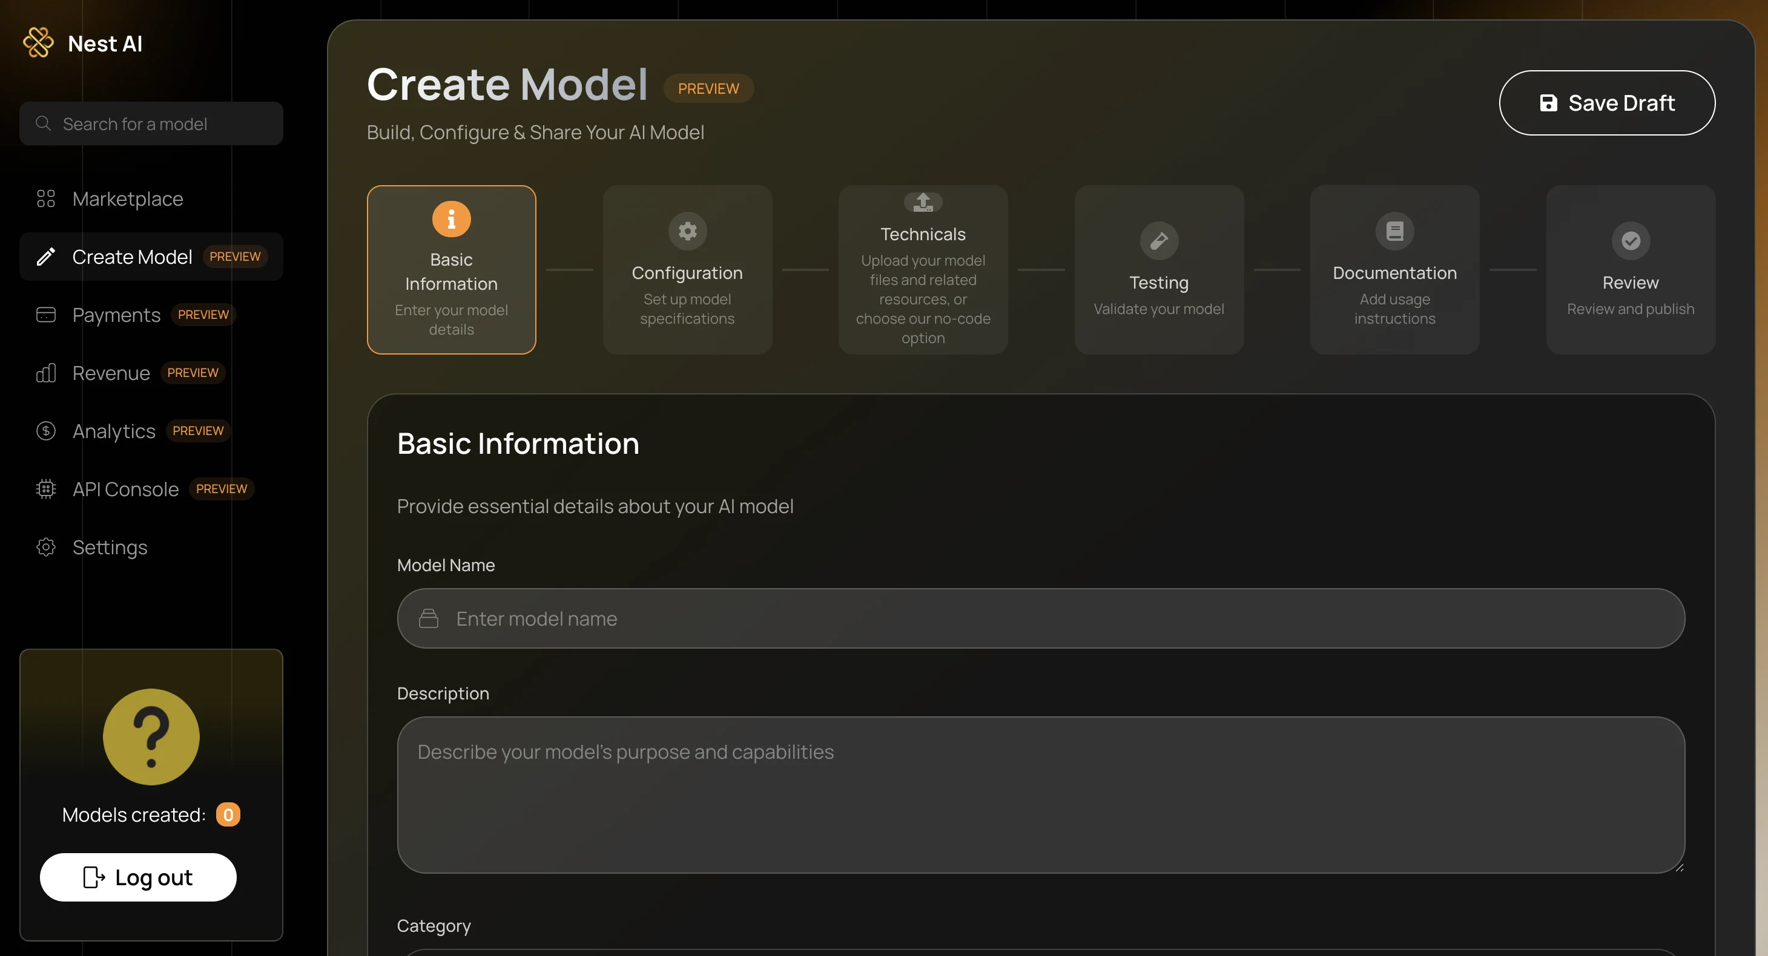Go to Payments in the sidebar
Viewport: 1768px width, 956px height.
[x=116, y=315]
